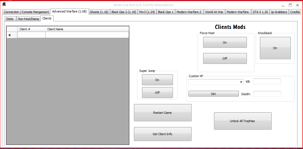Screen dimensions: 303x149
Task: Click the Restart Game button
Action: point(163,113)
